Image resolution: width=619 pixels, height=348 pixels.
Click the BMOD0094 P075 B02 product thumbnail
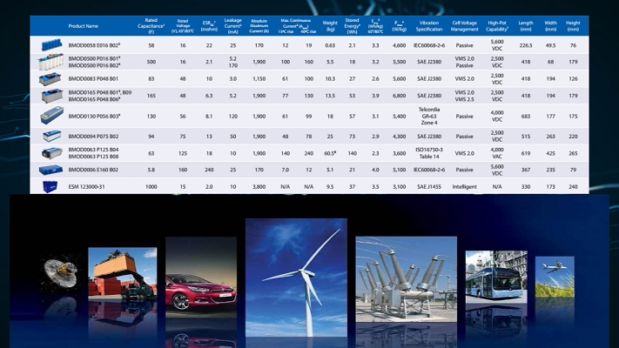pyautogui.click(x=51, y=136)
